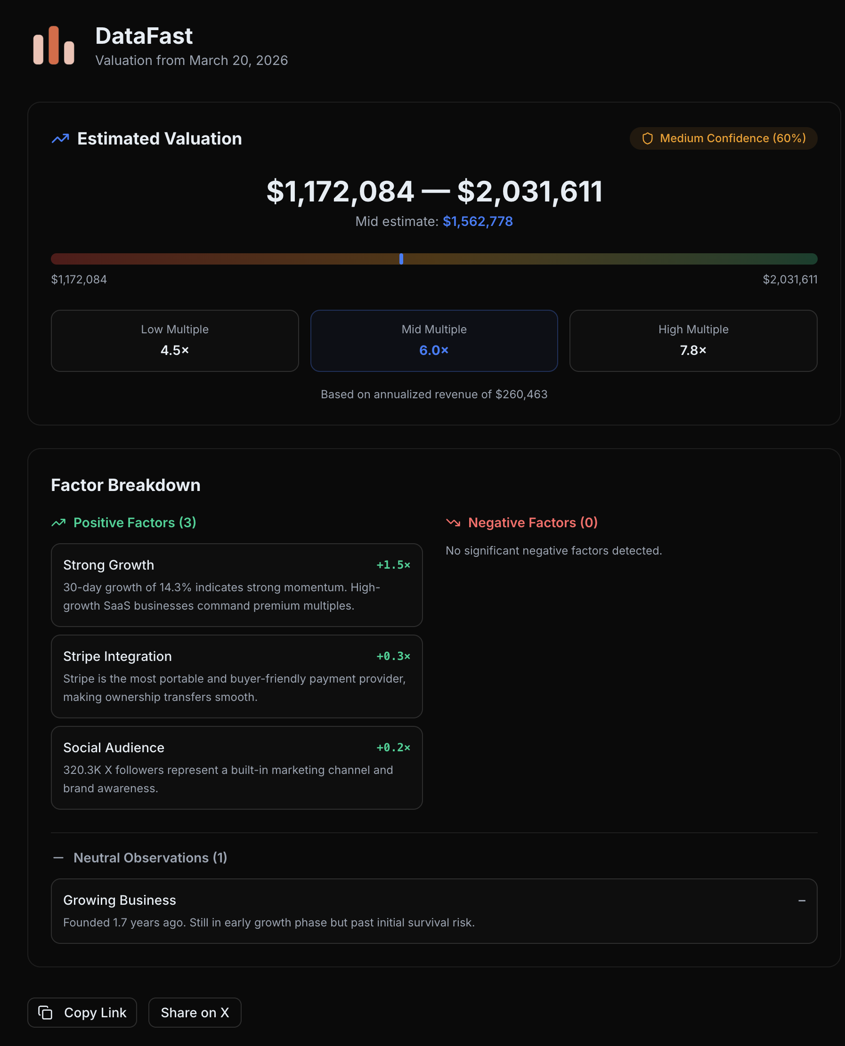The height and width of the screenshot is (1046, 845).
Task: Click the trending arrow beside Estimated Valuation
Action: tap(60, 139)
